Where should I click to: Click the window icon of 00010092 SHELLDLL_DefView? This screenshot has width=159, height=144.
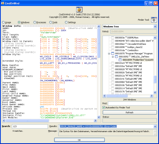(117, 57)
